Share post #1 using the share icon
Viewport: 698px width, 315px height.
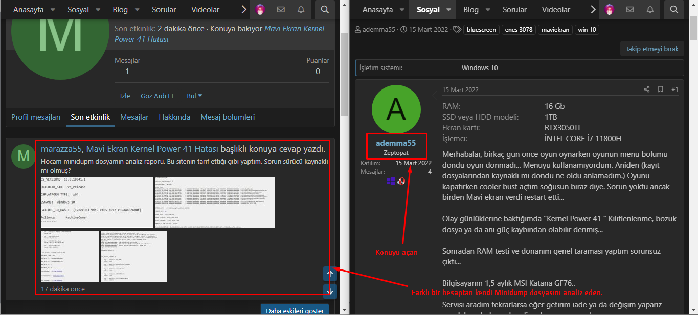click(647, 89)
